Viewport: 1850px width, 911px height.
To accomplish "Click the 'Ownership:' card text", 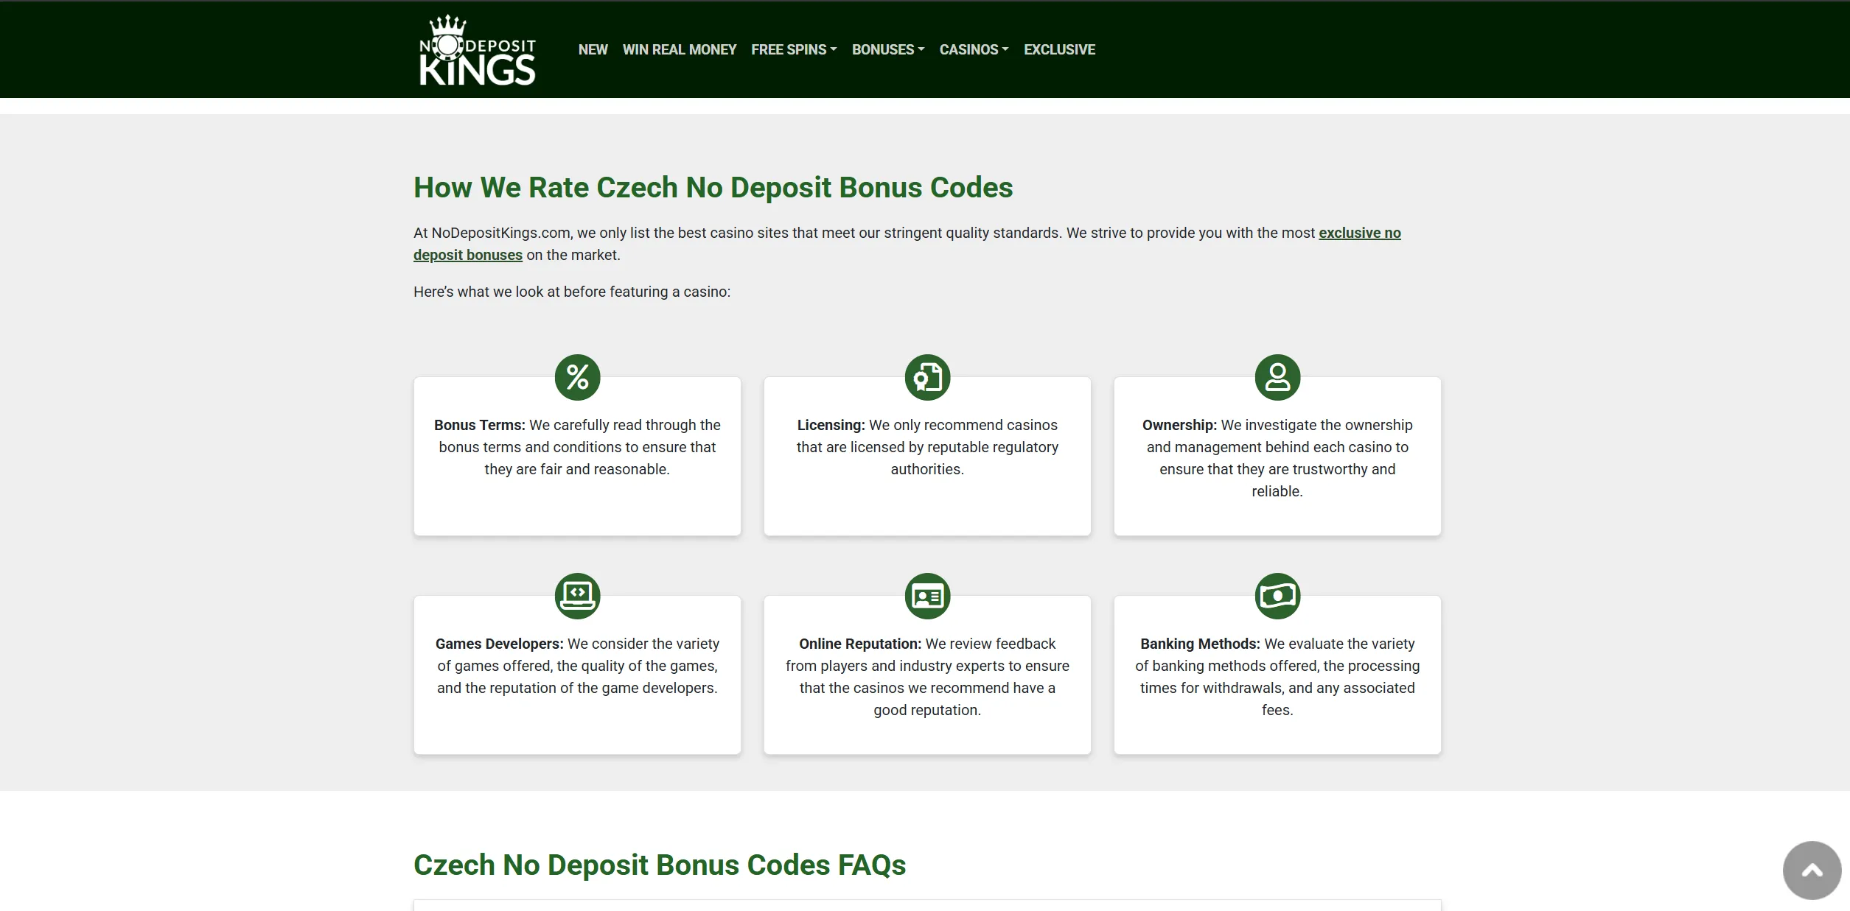I will click(x=1277, y=458).
